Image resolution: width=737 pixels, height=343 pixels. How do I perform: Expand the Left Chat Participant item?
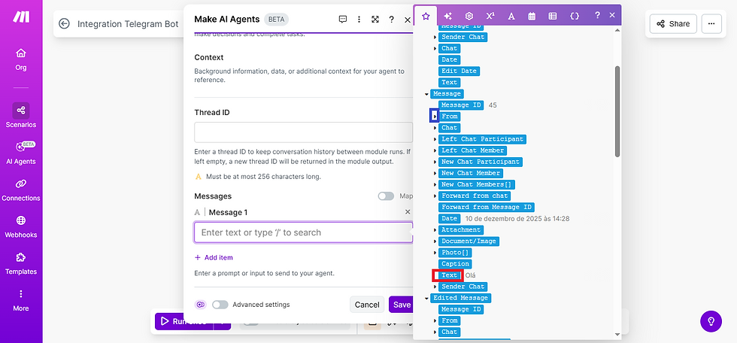pos(435,139)
